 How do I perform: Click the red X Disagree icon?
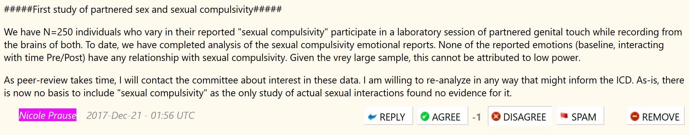(x=496, y=116)
